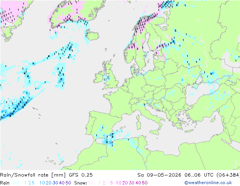240x186 pixels.
Task: Click the 'GFS 0.25' model label
Action: click(x=81, y=175)
